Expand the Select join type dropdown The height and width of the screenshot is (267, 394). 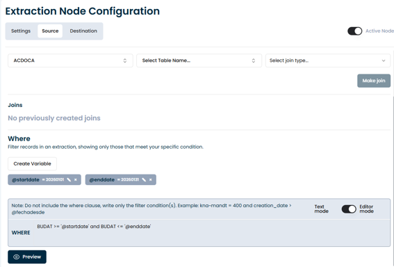[328, 60]
